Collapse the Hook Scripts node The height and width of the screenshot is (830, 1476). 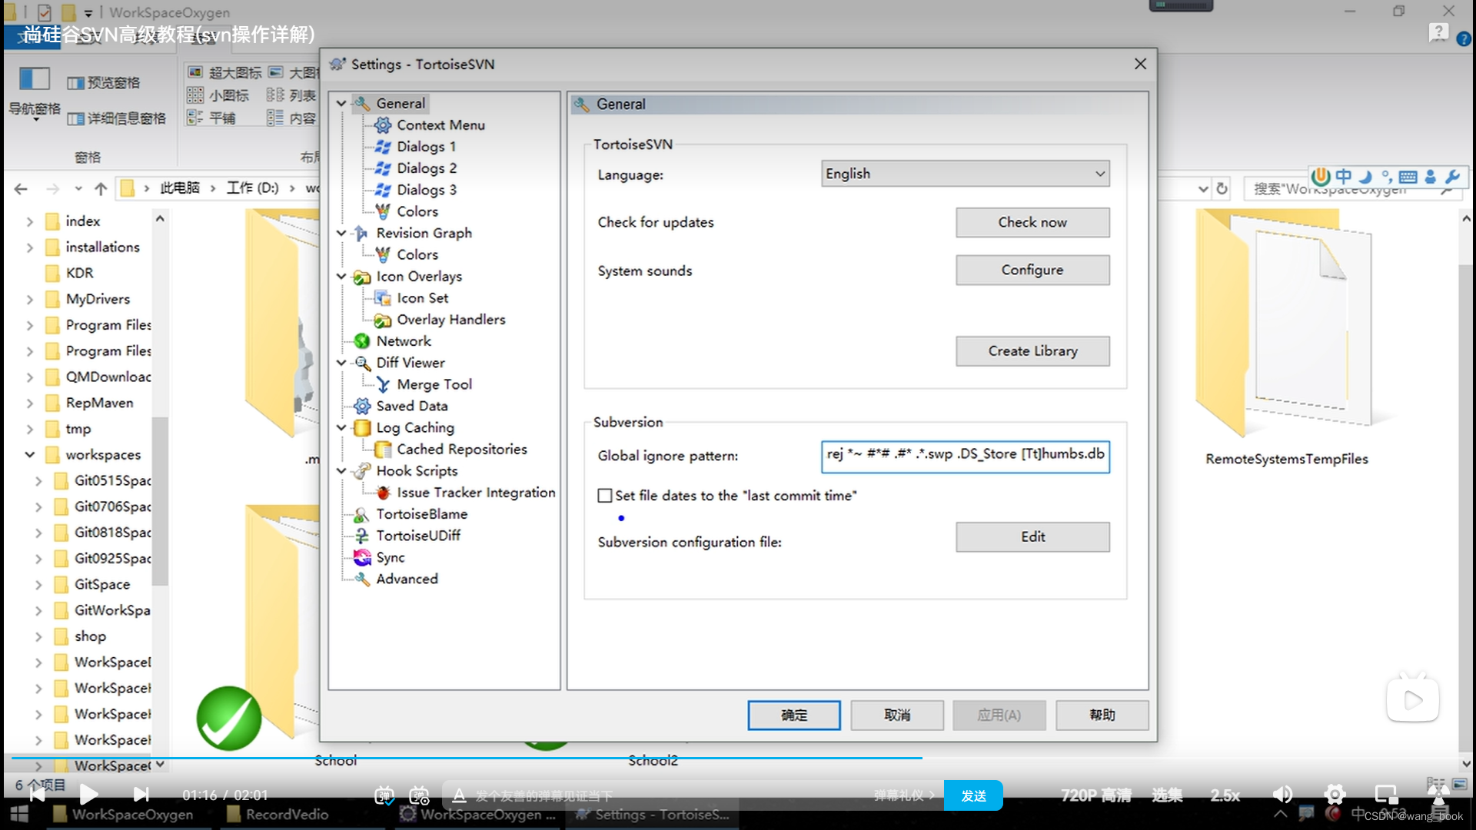tap(341, 470)
